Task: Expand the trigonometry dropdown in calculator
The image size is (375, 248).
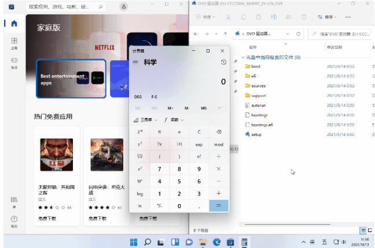Action: tap(145, 120)
